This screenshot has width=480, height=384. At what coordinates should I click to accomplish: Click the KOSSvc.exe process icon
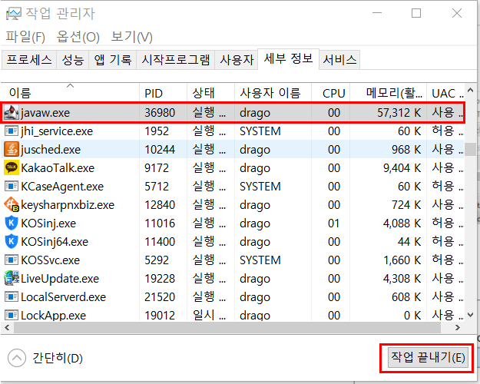[12, 260]
